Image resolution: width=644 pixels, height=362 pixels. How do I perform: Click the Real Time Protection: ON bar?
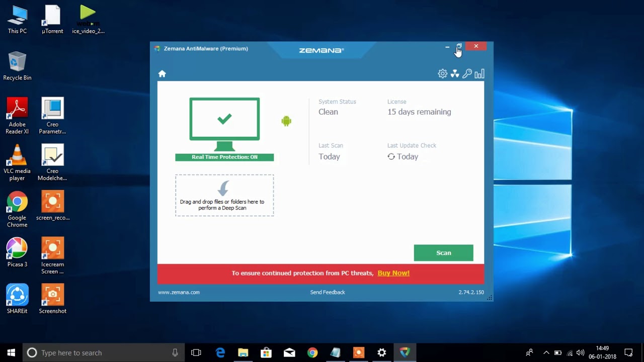pos(224,157)
